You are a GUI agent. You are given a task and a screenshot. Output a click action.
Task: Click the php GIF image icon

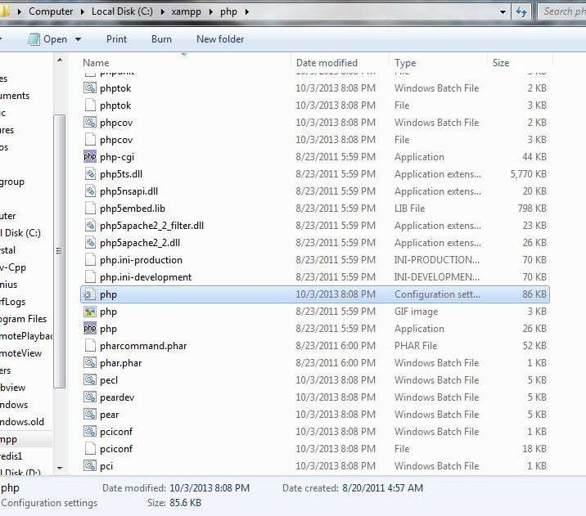point(90,312)
